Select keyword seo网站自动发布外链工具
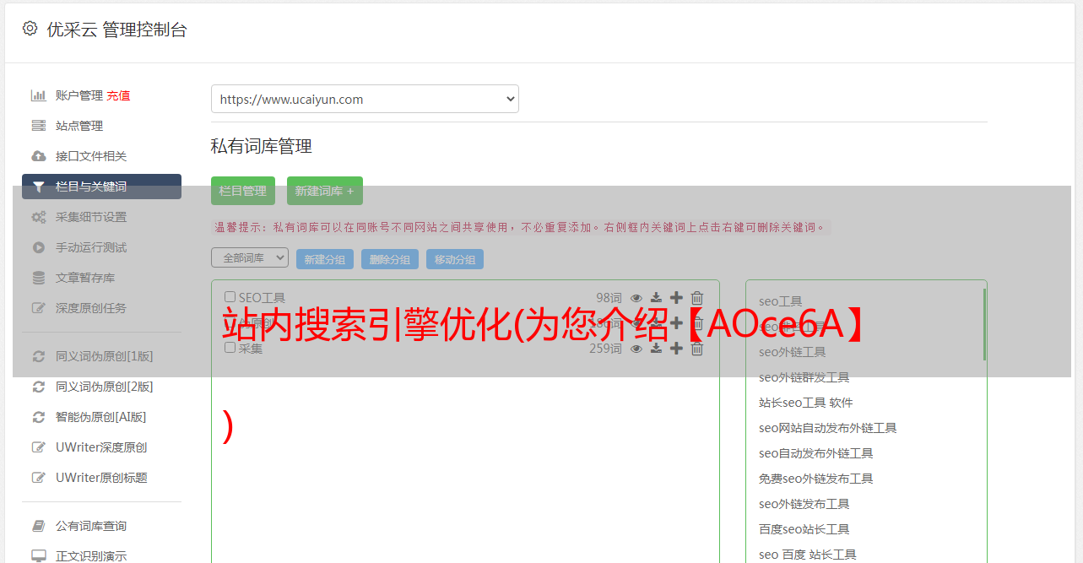1083x563 pixels. pos(828,428)
